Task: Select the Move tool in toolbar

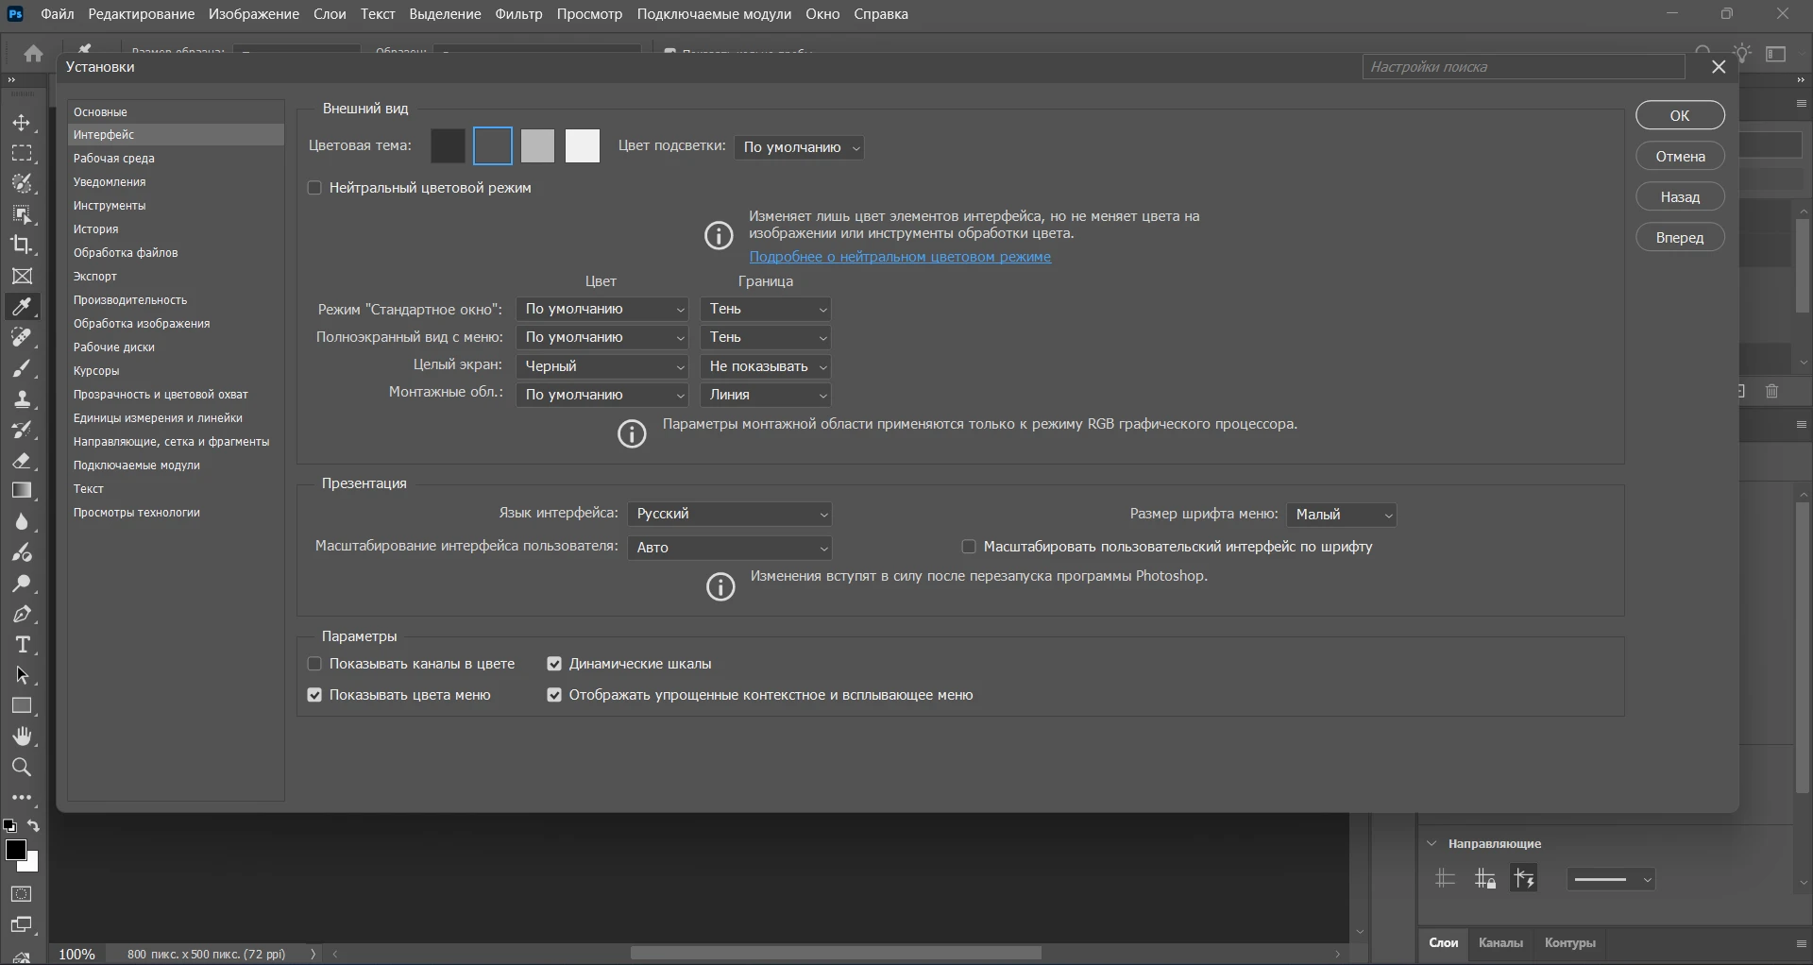Action: click(x=22, y=123)
